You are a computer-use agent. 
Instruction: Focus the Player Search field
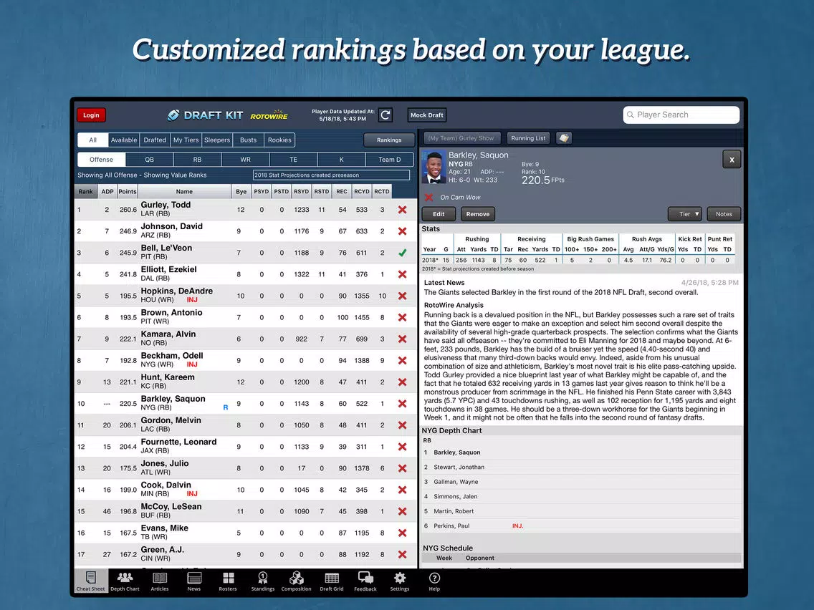coord(681,115)
